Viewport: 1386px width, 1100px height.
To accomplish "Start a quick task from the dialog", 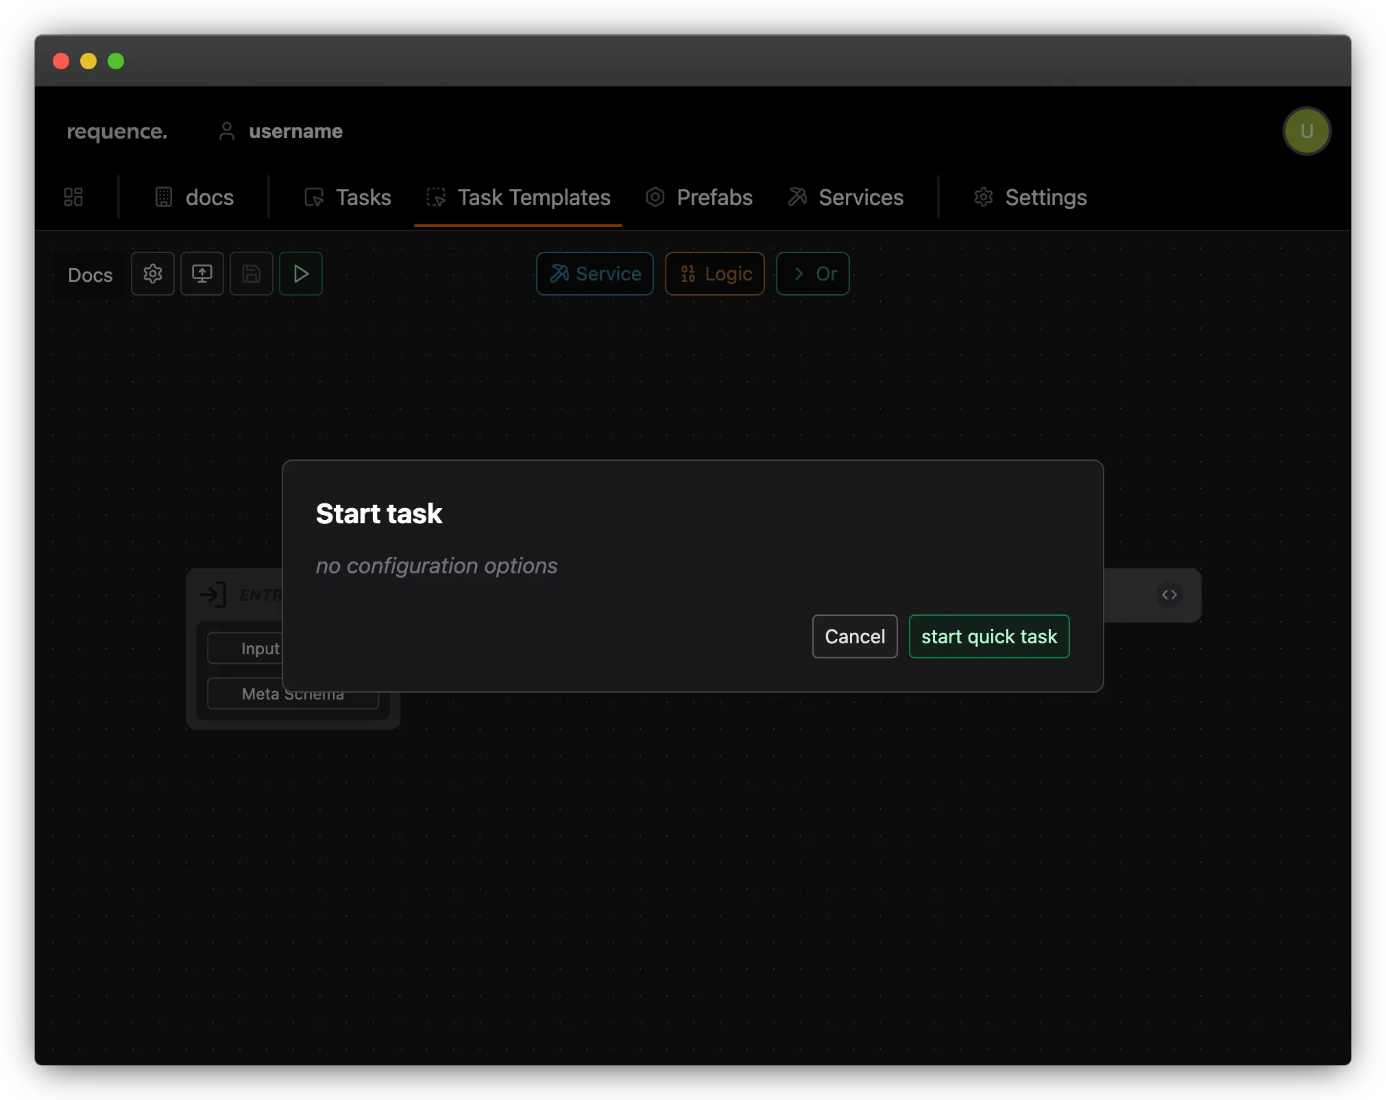I will [x=988, y=636].
